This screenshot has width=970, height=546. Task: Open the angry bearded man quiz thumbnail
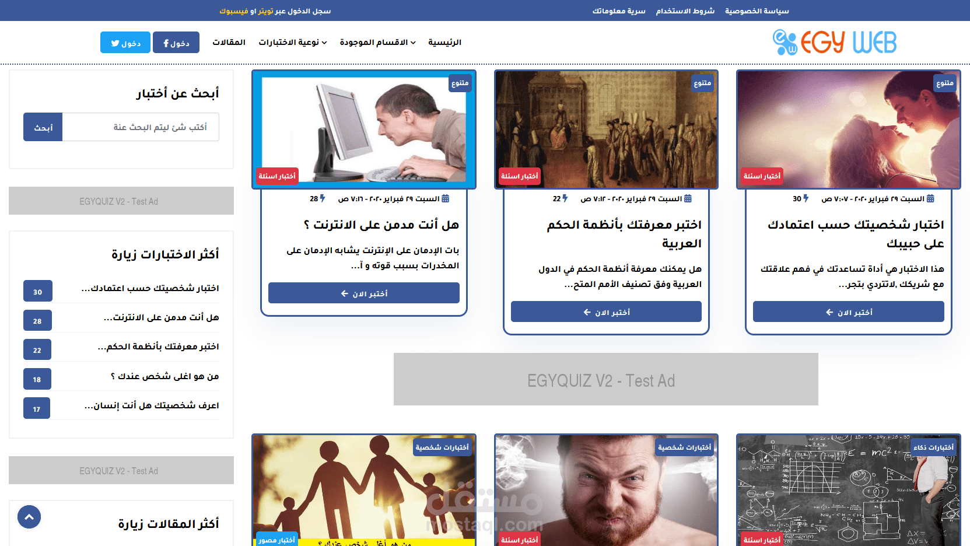[606, 490]
